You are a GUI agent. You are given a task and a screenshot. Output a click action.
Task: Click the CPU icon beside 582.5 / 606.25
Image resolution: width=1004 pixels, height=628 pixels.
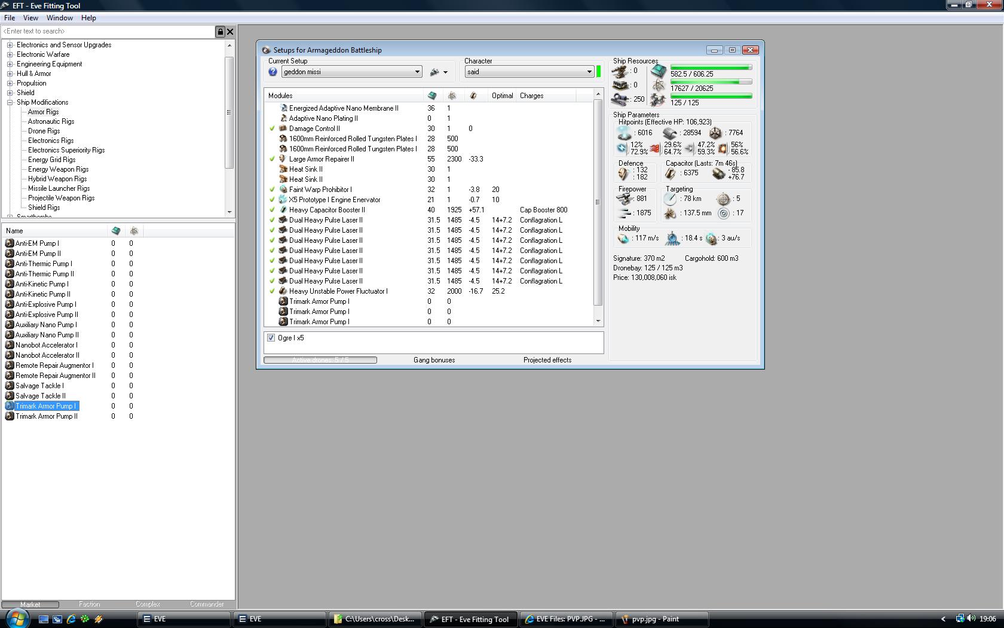click(x=658, y=72)
